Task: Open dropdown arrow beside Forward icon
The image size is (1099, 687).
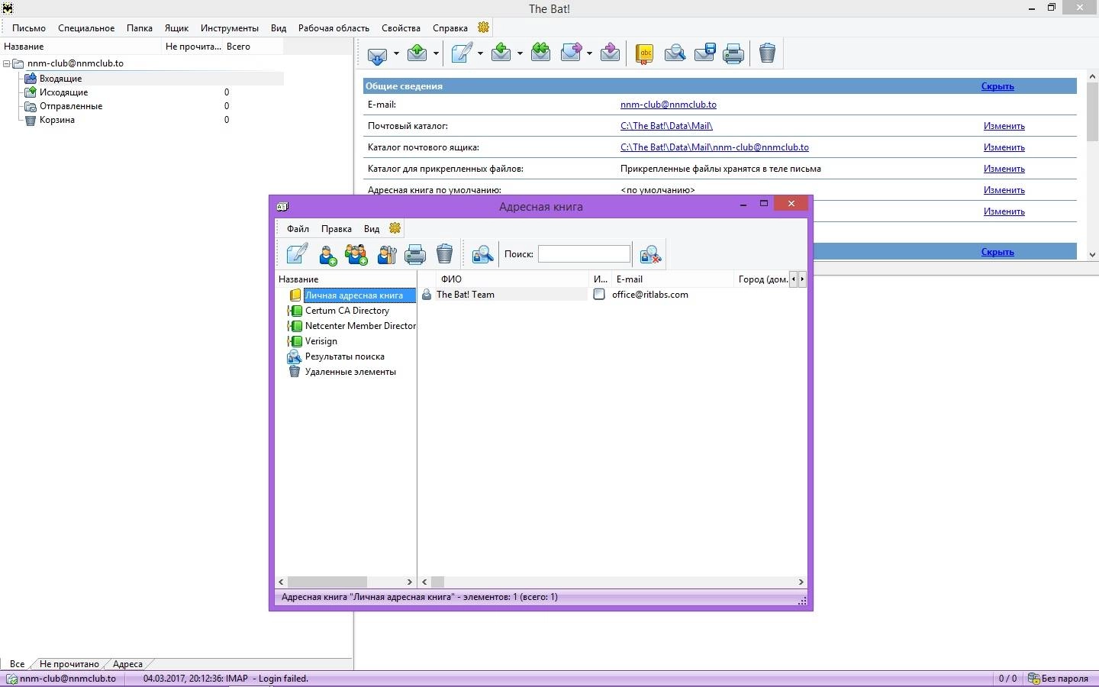Action: tap(589, 53)
